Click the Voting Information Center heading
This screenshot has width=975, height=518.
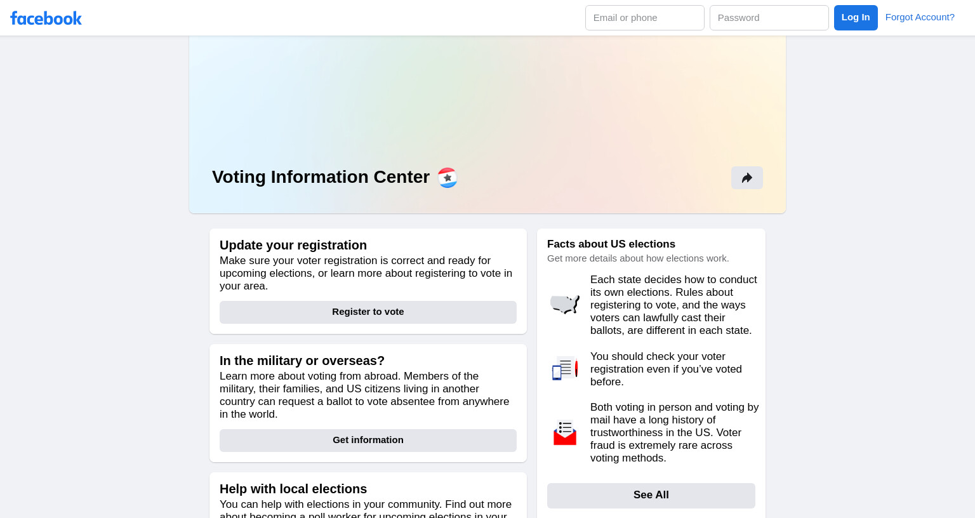pos(321,177)
